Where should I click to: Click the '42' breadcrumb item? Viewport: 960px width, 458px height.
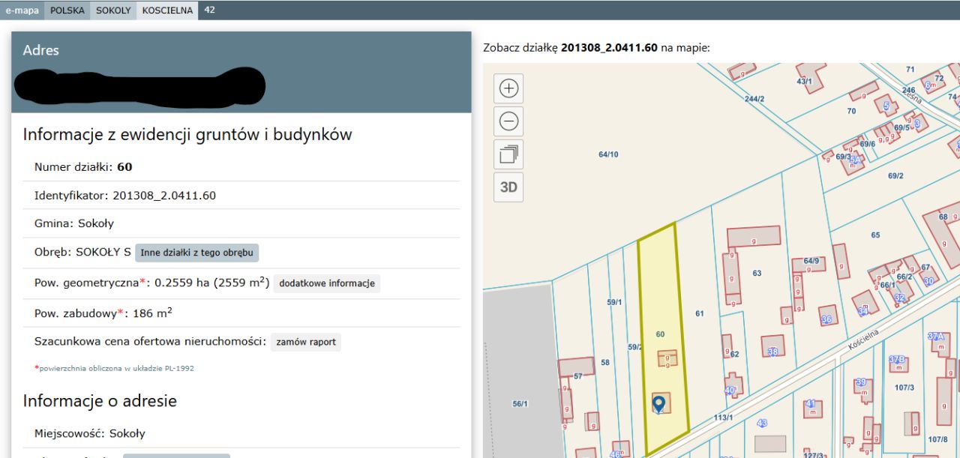pyautogui.click(x=208, y=10)
